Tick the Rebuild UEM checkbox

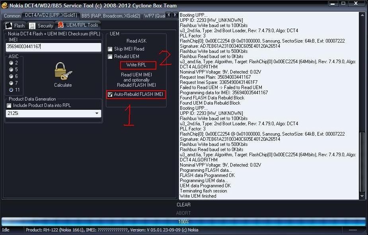tap(110, 57)
